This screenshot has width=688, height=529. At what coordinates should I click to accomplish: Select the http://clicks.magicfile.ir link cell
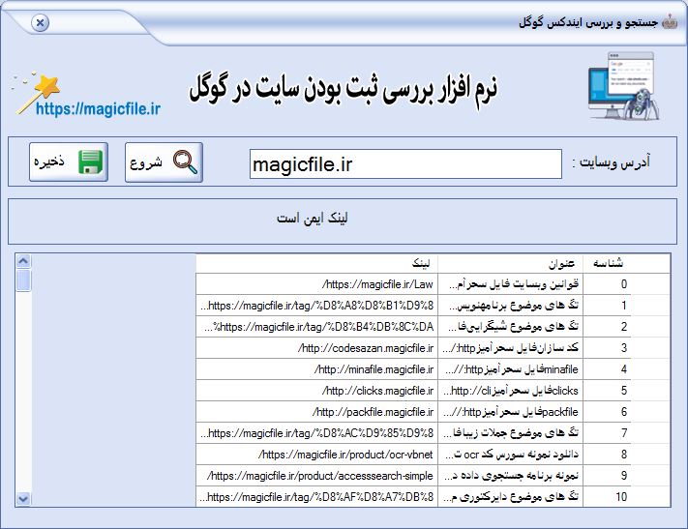[x=316, y=391]
